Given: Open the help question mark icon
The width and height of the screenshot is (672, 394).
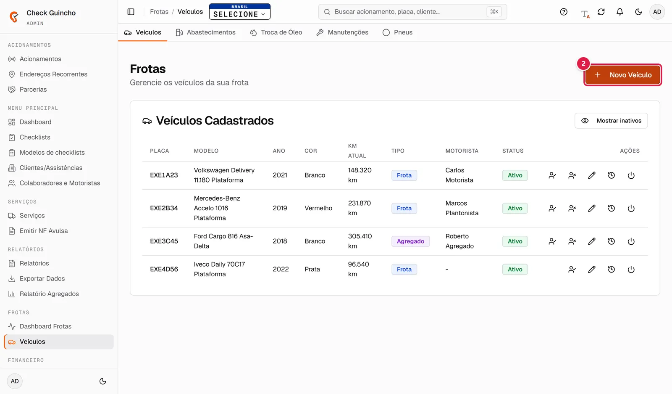Looking at the screenshot, I should (564, 12).
